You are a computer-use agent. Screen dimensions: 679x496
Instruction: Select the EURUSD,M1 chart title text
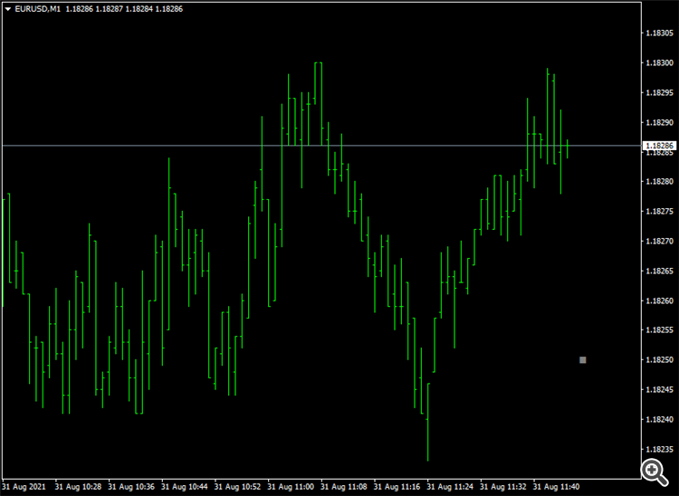[x=38, y=9]
